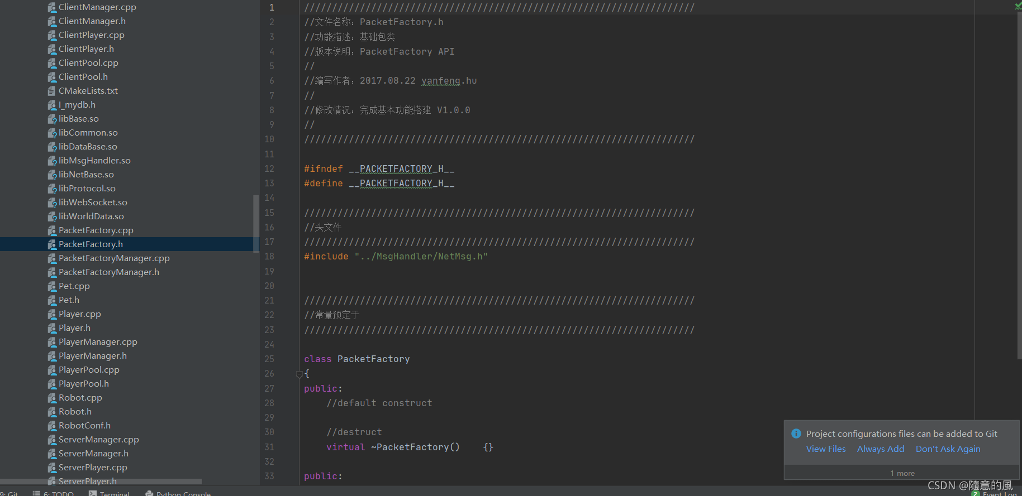Click the horizontal scrollbar of project tree

(x=101, y=481)
